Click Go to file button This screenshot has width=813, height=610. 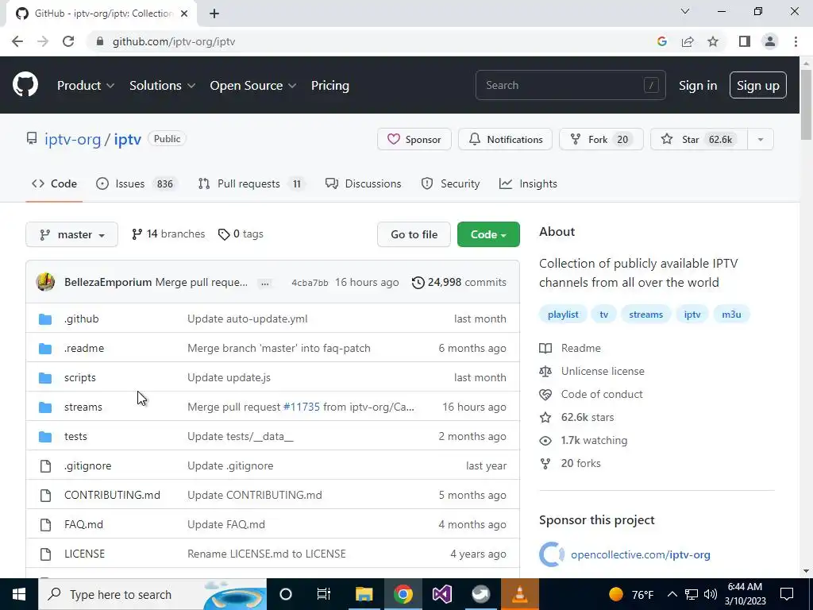tap(414, 234)
